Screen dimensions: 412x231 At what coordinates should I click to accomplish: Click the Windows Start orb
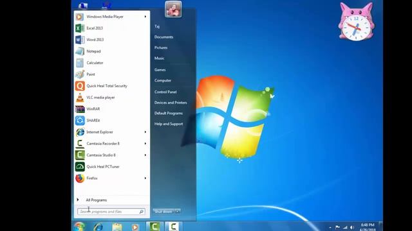coord(79,227)
